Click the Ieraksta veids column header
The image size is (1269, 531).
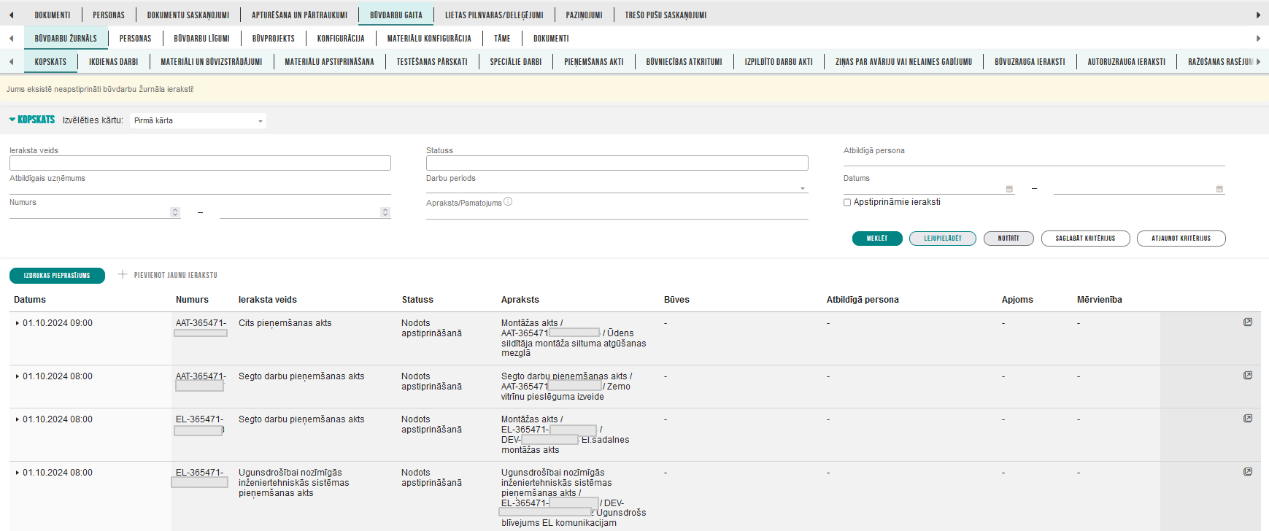268,300
